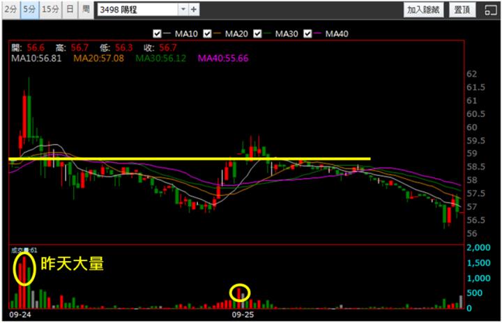This screenshot has width=502, height=323.
Task: Click the MA40 magenta line color swatch
Action: 319,33
